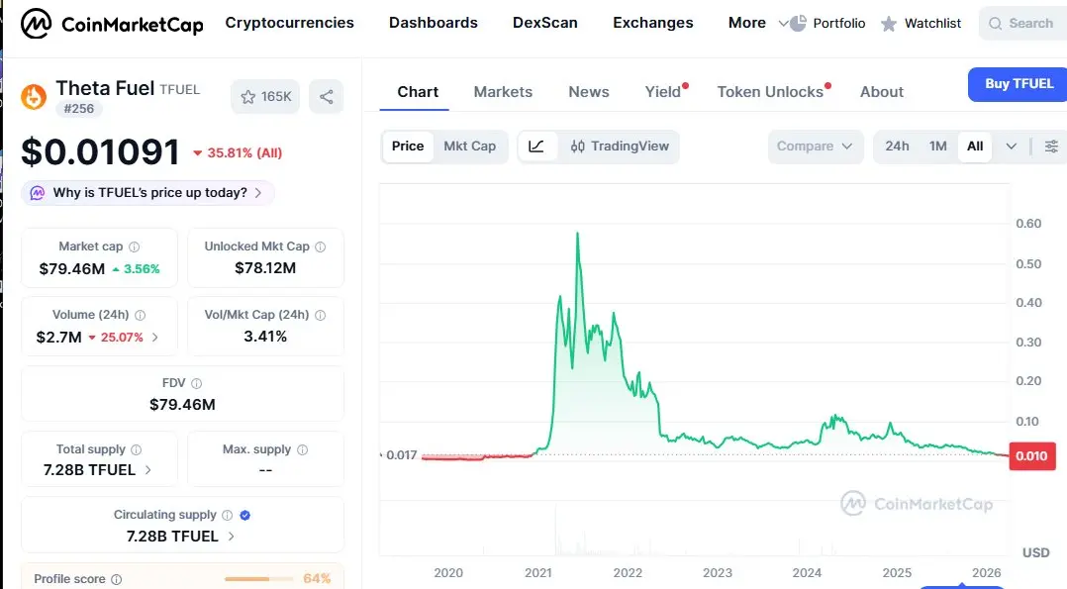Click the Watchlist star icon
Viewport: 1067px width, 589px height.
coord(889,24)
